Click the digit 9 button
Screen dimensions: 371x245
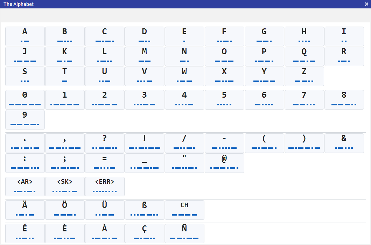pos(25,120)
